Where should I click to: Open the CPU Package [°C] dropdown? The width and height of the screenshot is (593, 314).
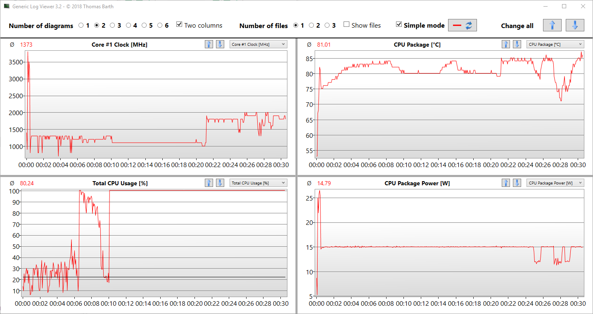coord(555,44)
